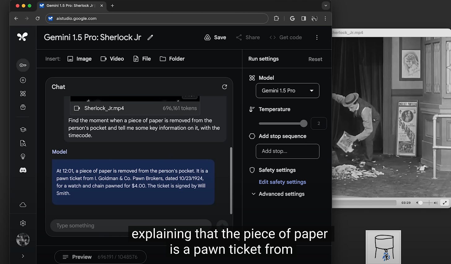Click the aistudio.google.com address bar

(157, 19)
